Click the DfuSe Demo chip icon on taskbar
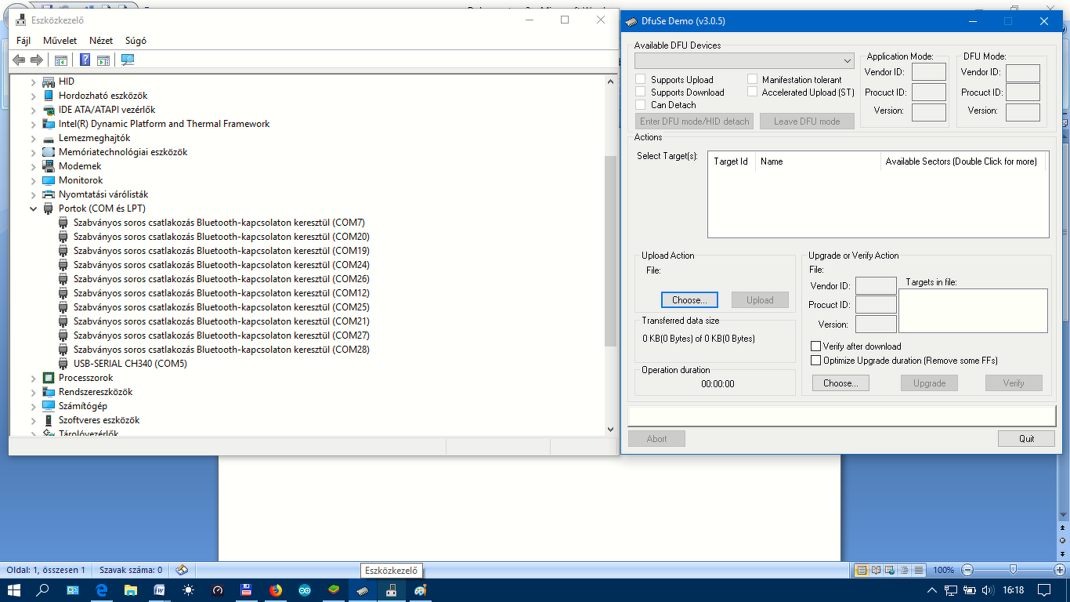This screenshot has height=602, width=1070. (x=363, y=590)
